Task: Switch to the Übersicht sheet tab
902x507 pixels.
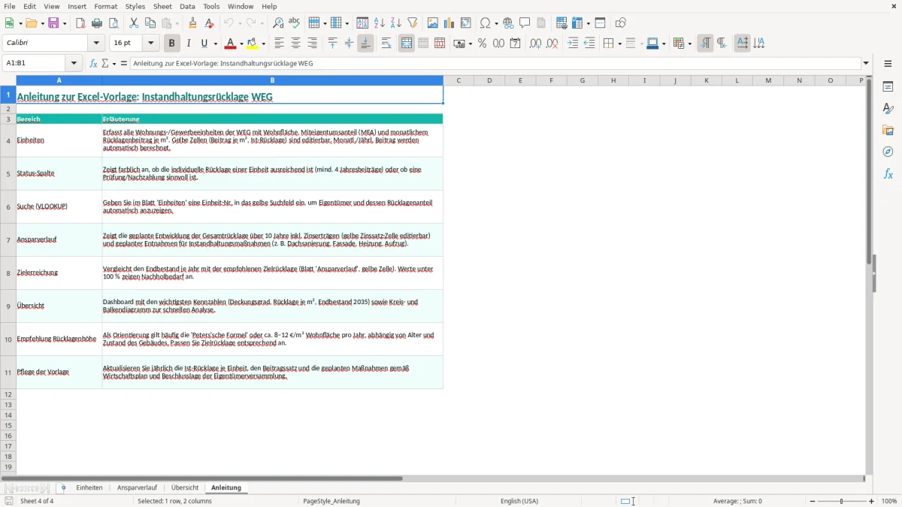Action: pyautogui.click(x=185, y=487)
